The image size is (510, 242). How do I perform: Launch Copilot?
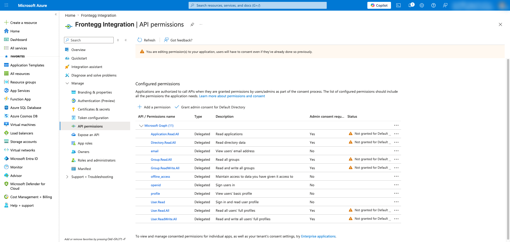379,5
